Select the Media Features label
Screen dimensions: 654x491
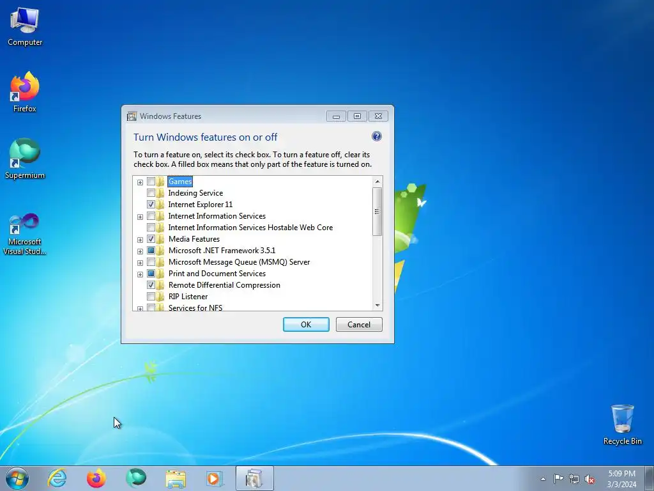click(x=194, y=239)
